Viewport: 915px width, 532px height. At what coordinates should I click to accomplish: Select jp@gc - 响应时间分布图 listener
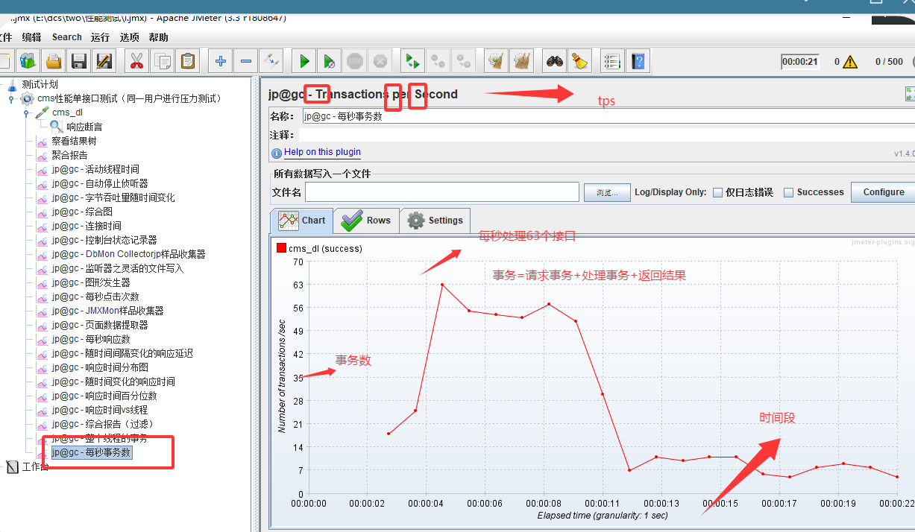(x=100, y=367)
